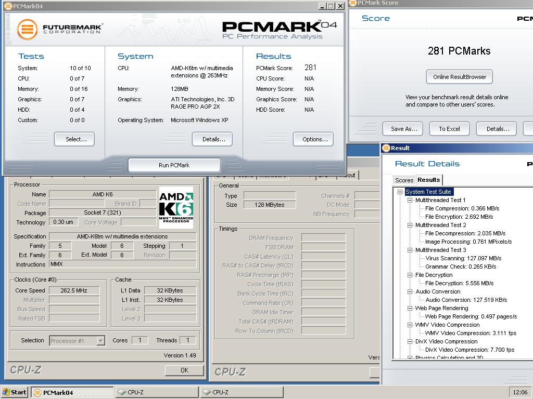Click the Specification AMD-K6tm field
This screenshot has width=533, height=399.
(123, 236)
